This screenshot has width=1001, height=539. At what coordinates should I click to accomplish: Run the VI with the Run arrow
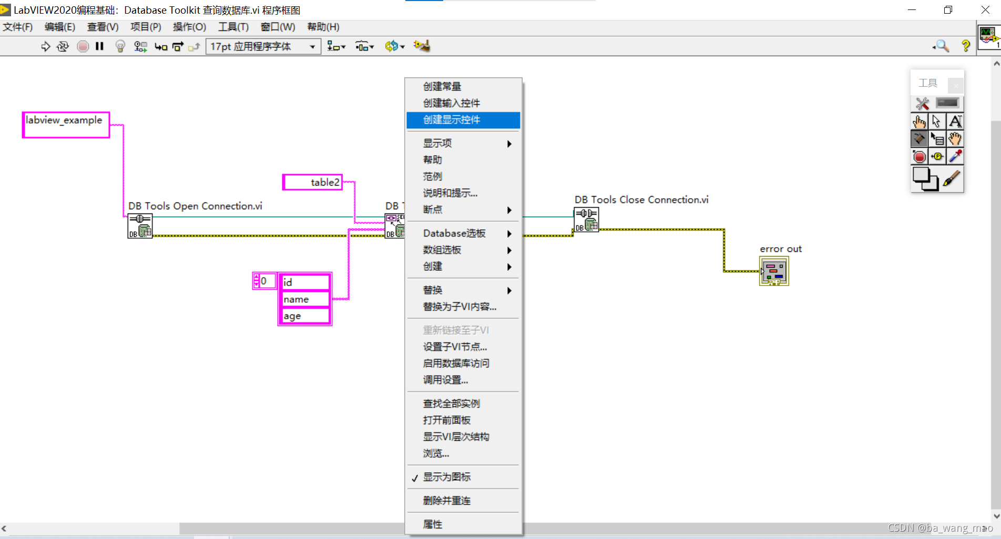pyautogui.click(x=45, y=46)
